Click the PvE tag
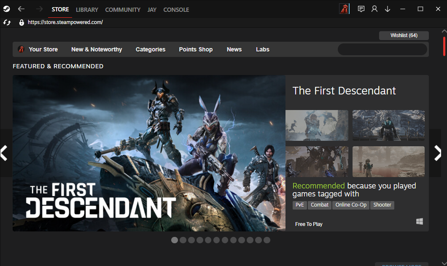447x266 pixels. click(299, 205)
